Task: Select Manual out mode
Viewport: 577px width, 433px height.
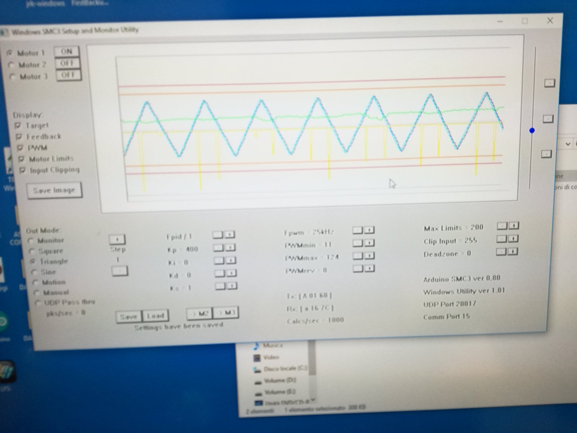Action: click(x=36, y=293)
